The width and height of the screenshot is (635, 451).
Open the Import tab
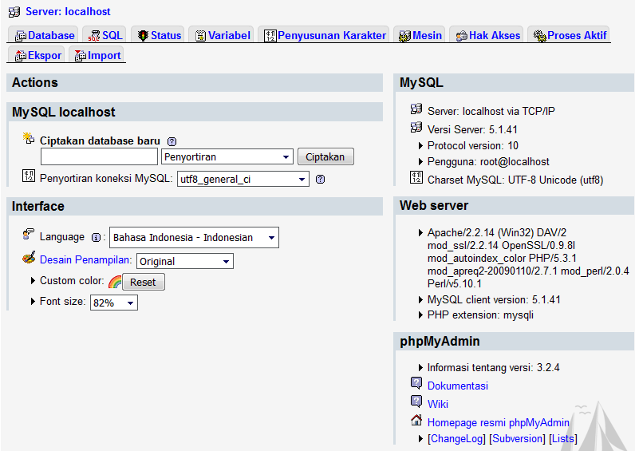coord(97,56)
